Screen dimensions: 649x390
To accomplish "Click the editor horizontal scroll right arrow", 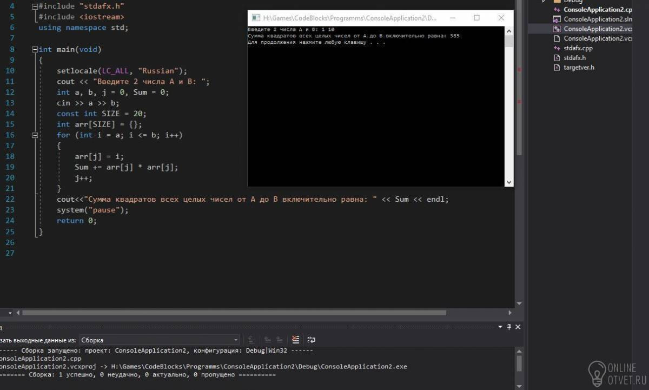I will tap(510, 313).
